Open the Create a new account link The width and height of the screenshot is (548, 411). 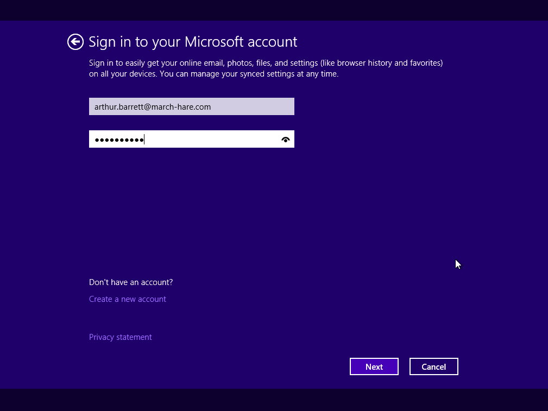coord(128,299)
